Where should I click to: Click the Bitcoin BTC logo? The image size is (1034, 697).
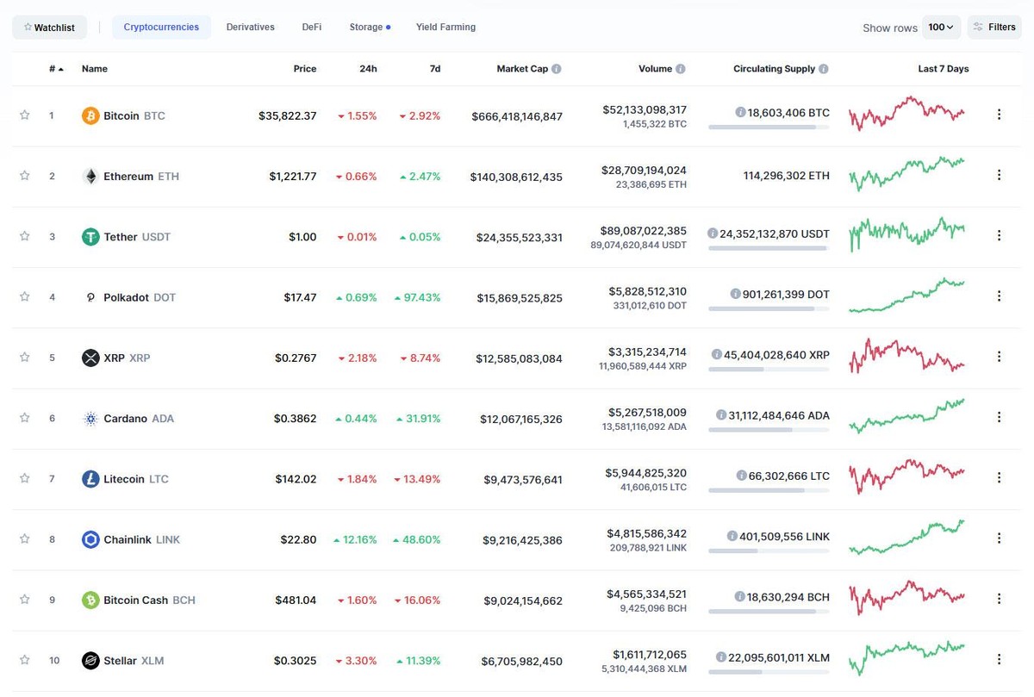[x=90, y=115]
